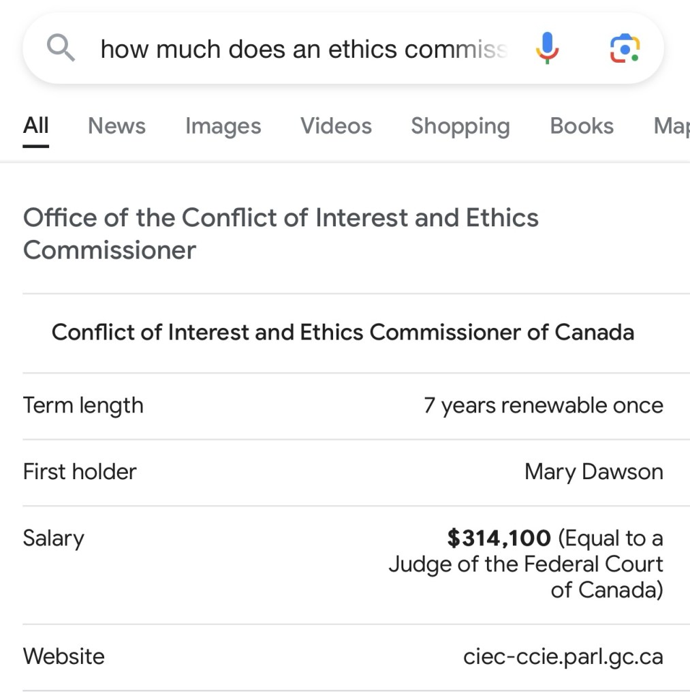Tap the microphone voice search icon

click(547, 49)
